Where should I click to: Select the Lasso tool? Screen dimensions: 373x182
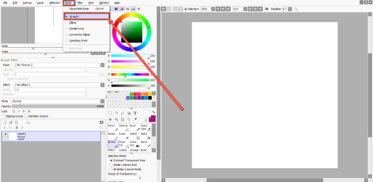116,113
